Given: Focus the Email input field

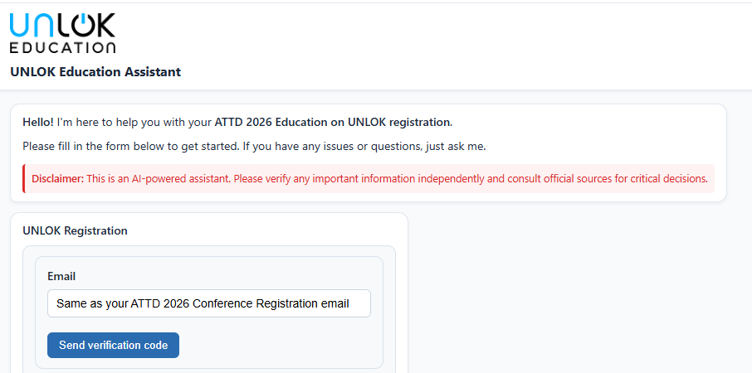Looking at the screenshot, I should [x=208, y=303].
